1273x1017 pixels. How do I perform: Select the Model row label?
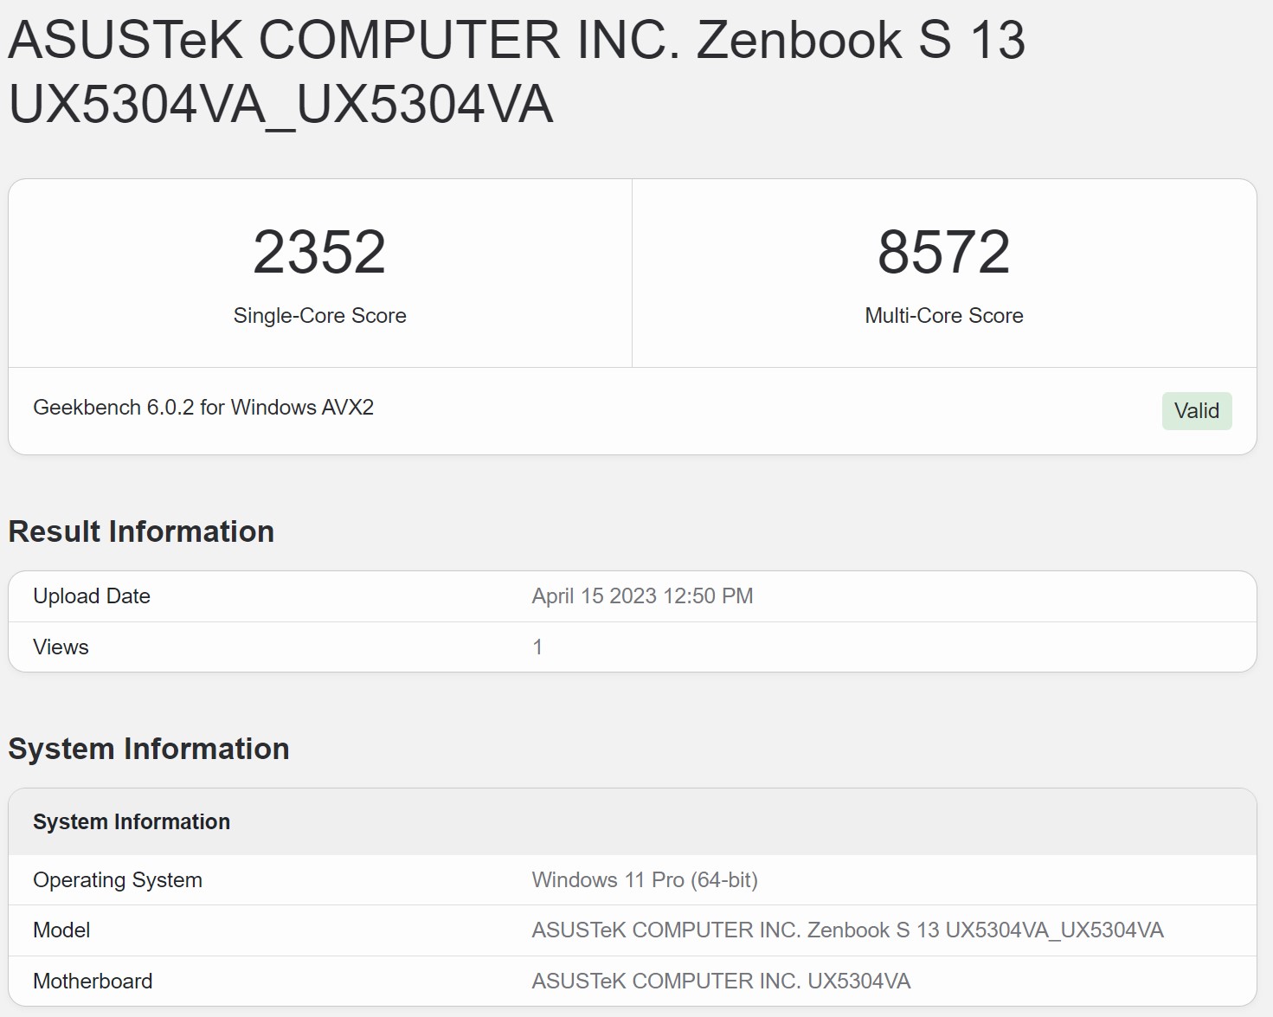61,930
